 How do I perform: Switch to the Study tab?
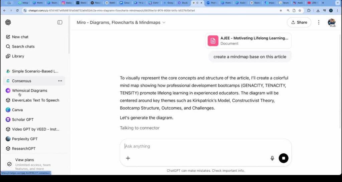tap(183, 3)
